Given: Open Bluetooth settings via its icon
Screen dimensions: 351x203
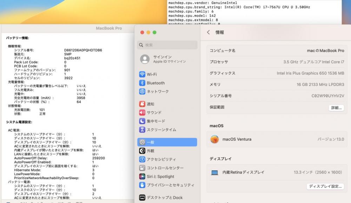Looking at the screenshot, I should coord(142,83).
